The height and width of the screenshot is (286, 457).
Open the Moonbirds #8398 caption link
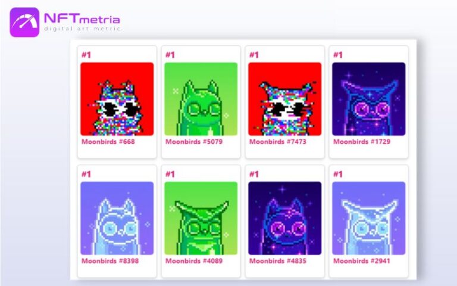point(110,261)
